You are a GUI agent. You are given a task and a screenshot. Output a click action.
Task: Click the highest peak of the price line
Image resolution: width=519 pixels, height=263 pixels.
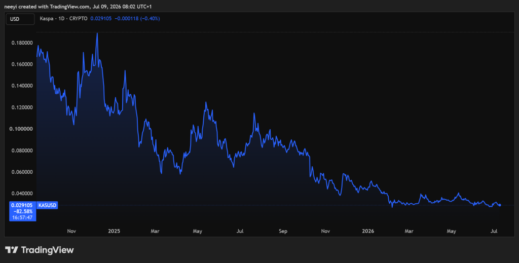click(97, 33)
